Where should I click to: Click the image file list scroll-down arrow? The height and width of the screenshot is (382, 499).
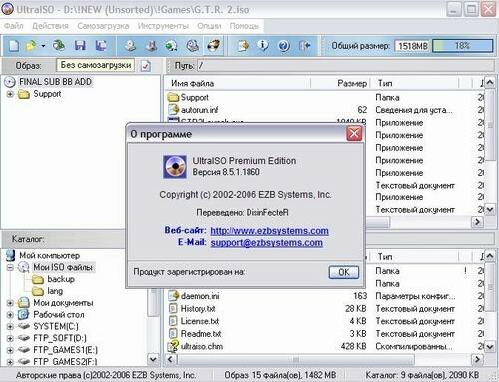(x=490, y=209)
